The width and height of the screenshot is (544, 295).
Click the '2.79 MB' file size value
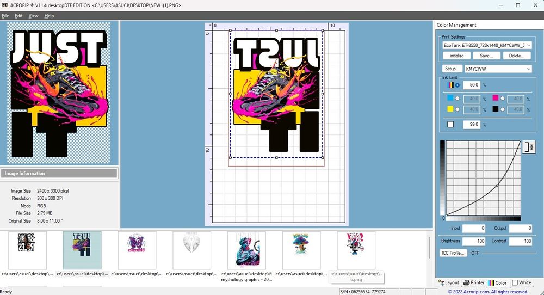45,213
